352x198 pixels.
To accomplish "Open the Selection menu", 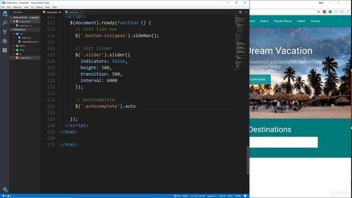I will coord(17,7).
